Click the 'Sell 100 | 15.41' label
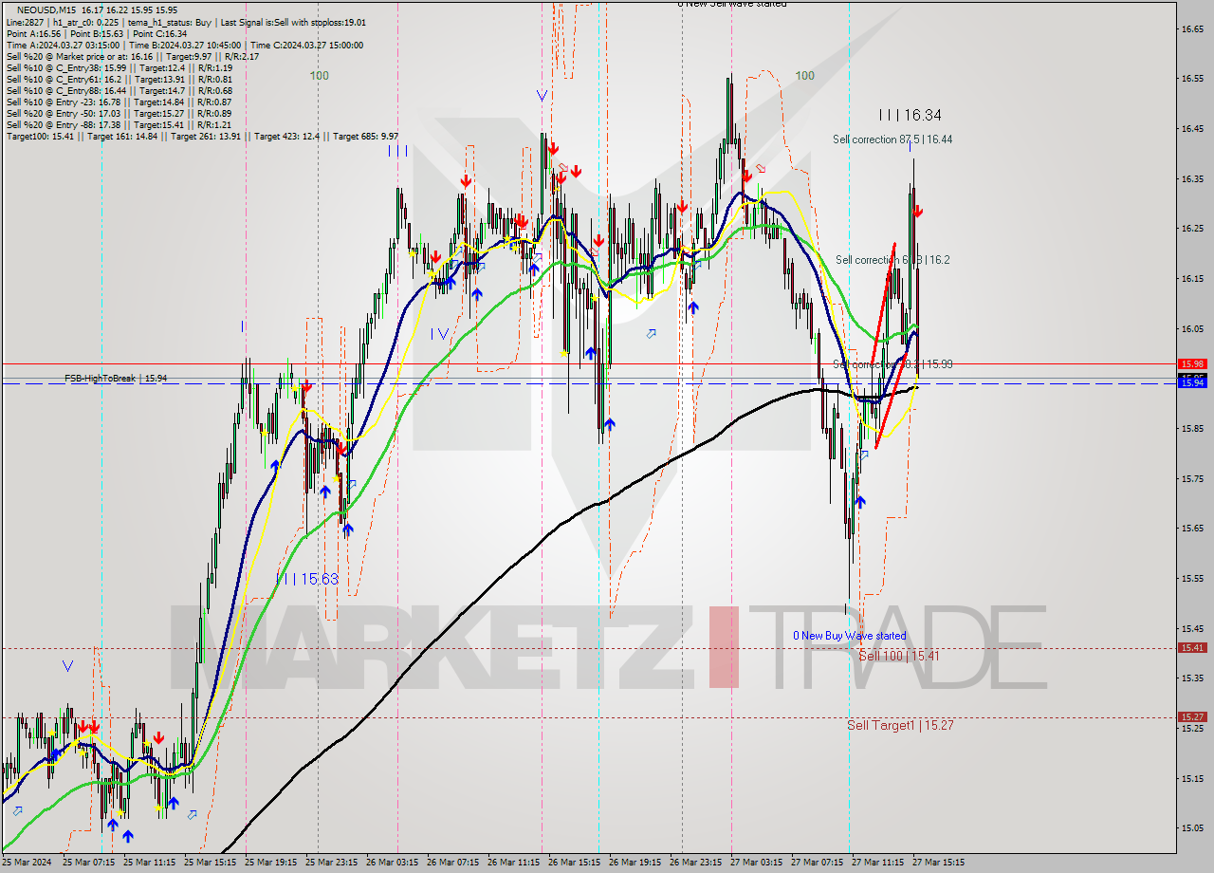The width and height of the screenshot is (1214, 873). tap(899, 656)
